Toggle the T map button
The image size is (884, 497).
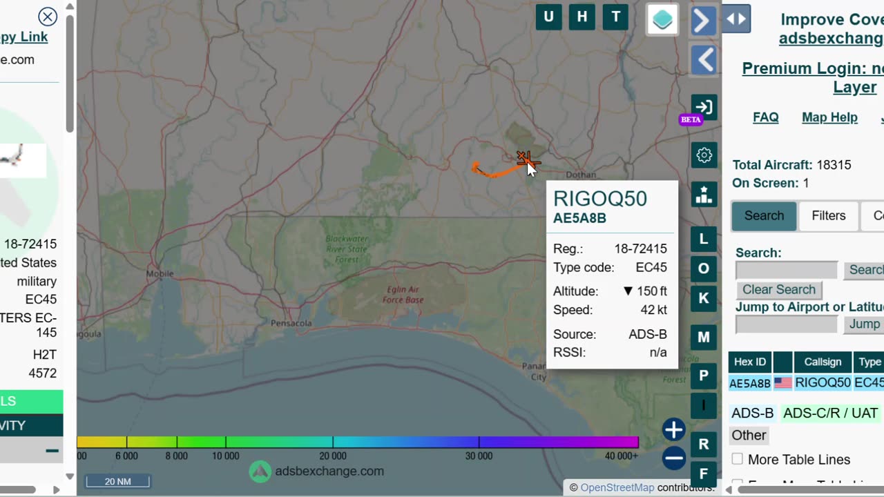click(x=616, y=17)
